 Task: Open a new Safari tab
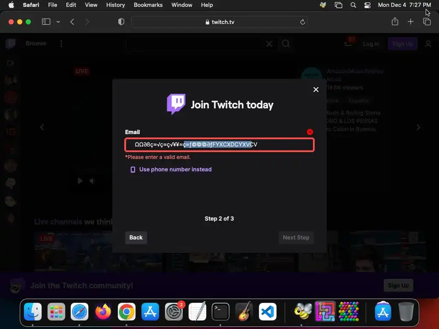click(x=410, y=21)
